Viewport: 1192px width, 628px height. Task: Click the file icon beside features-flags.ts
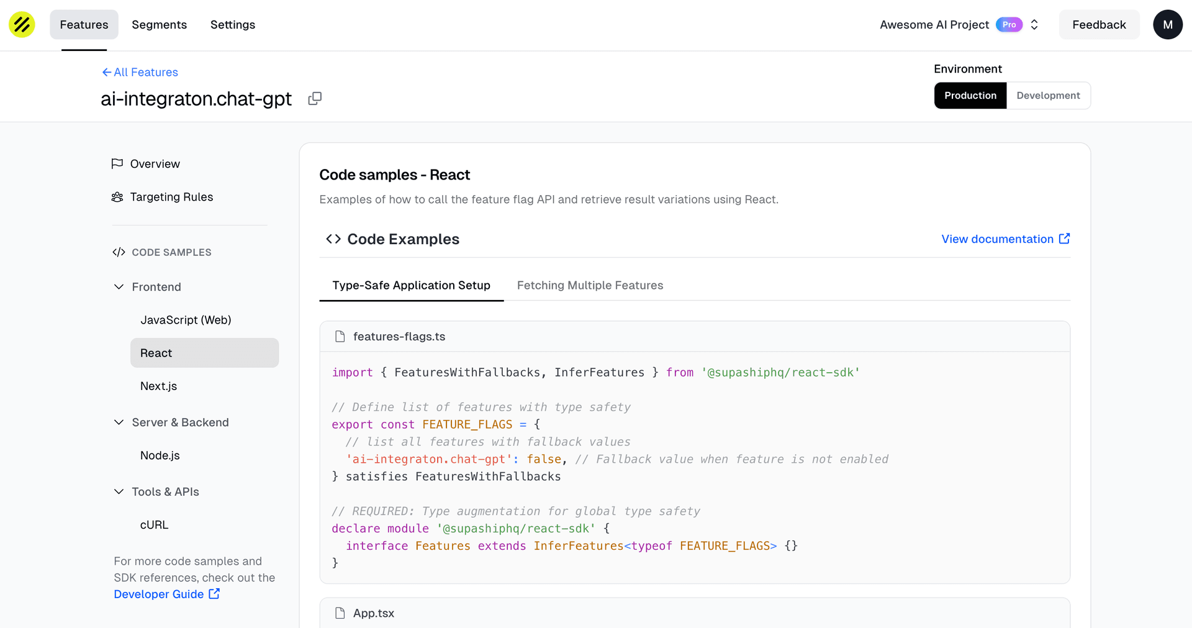coord(340,336)
